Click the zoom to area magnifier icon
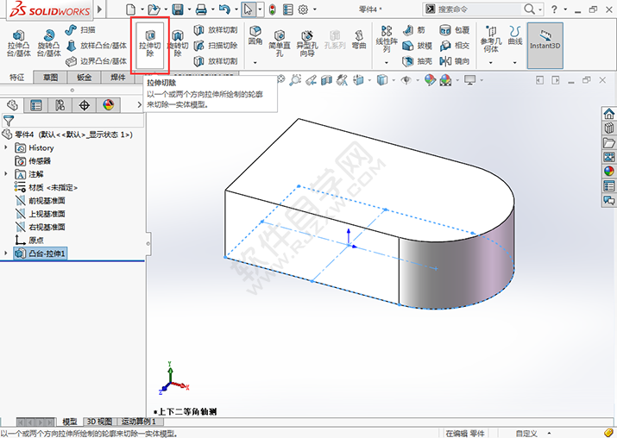The image size is (617, 438). coord(295,80)
